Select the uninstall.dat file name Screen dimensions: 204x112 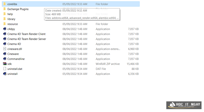tap(15, 69)
